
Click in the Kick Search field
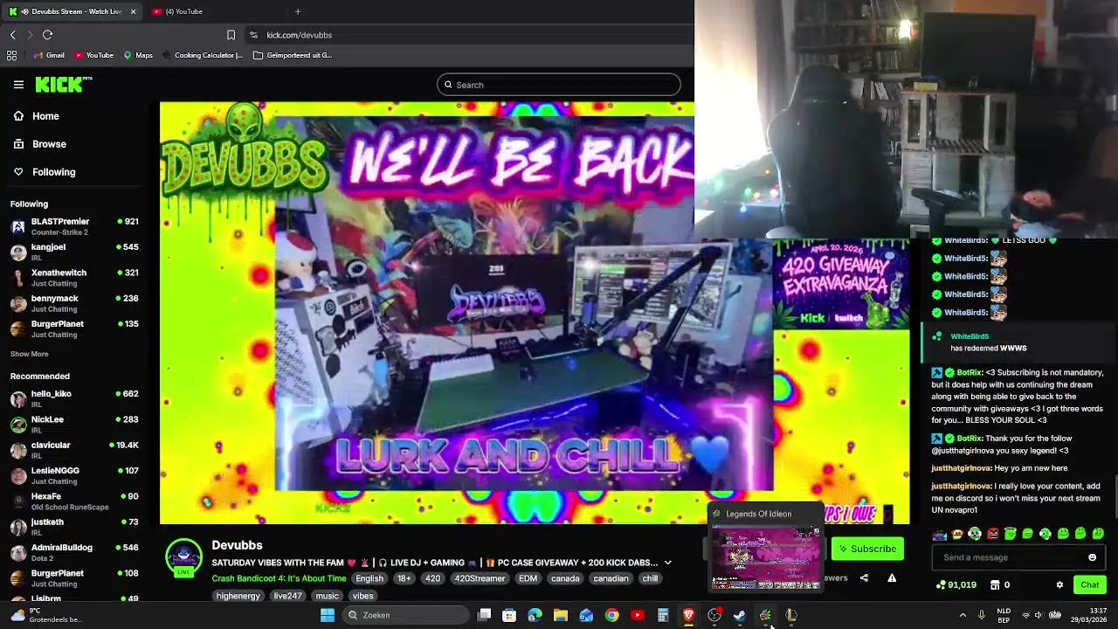tap(559, 85)
